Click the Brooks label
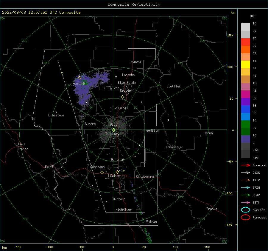Viewport: 268px width, 251px height. pos(212,209)
